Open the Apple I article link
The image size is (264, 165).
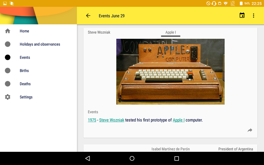pyautogui.click(x=179, y=120)
